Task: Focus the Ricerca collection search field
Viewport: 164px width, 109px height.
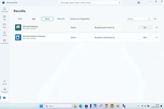Action: click(x=139, y=19)
